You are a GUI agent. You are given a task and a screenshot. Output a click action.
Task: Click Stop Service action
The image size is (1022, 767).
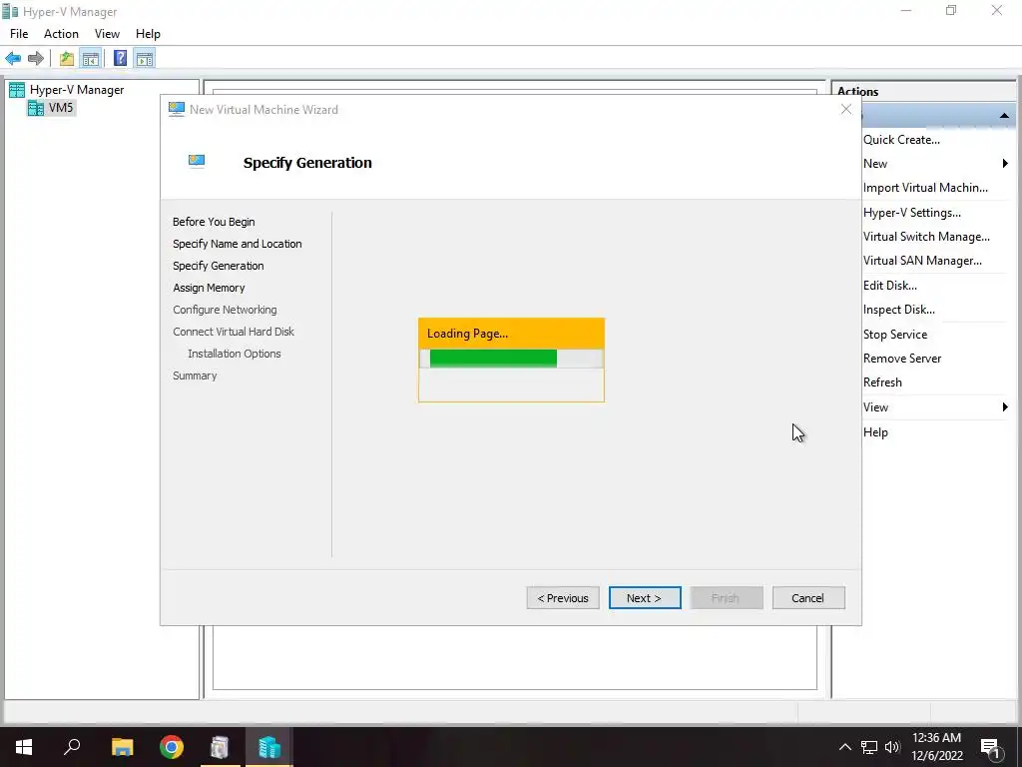[x=895, y=335]
